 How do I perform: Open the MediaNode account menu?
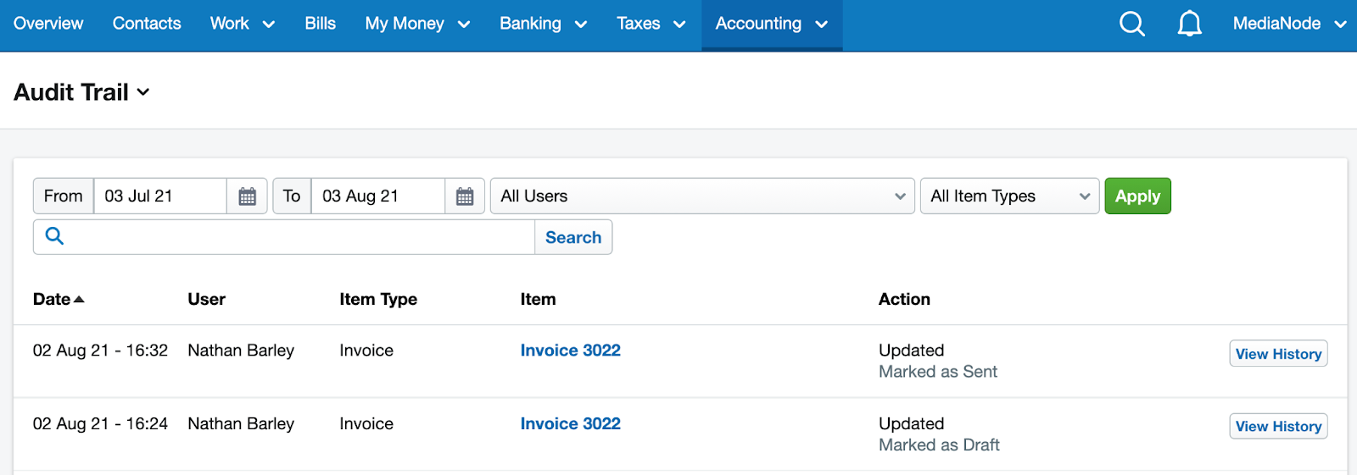pyautogui.click(x=1289, y=24)
